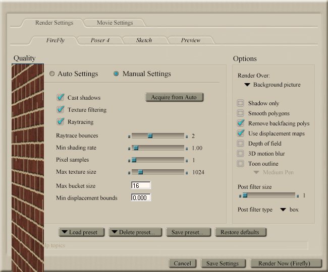The width and height of the screenshot is (328, 272).
Task: Enable the Shadow only option
Action: pyautogui.click(x=241, y=103)
